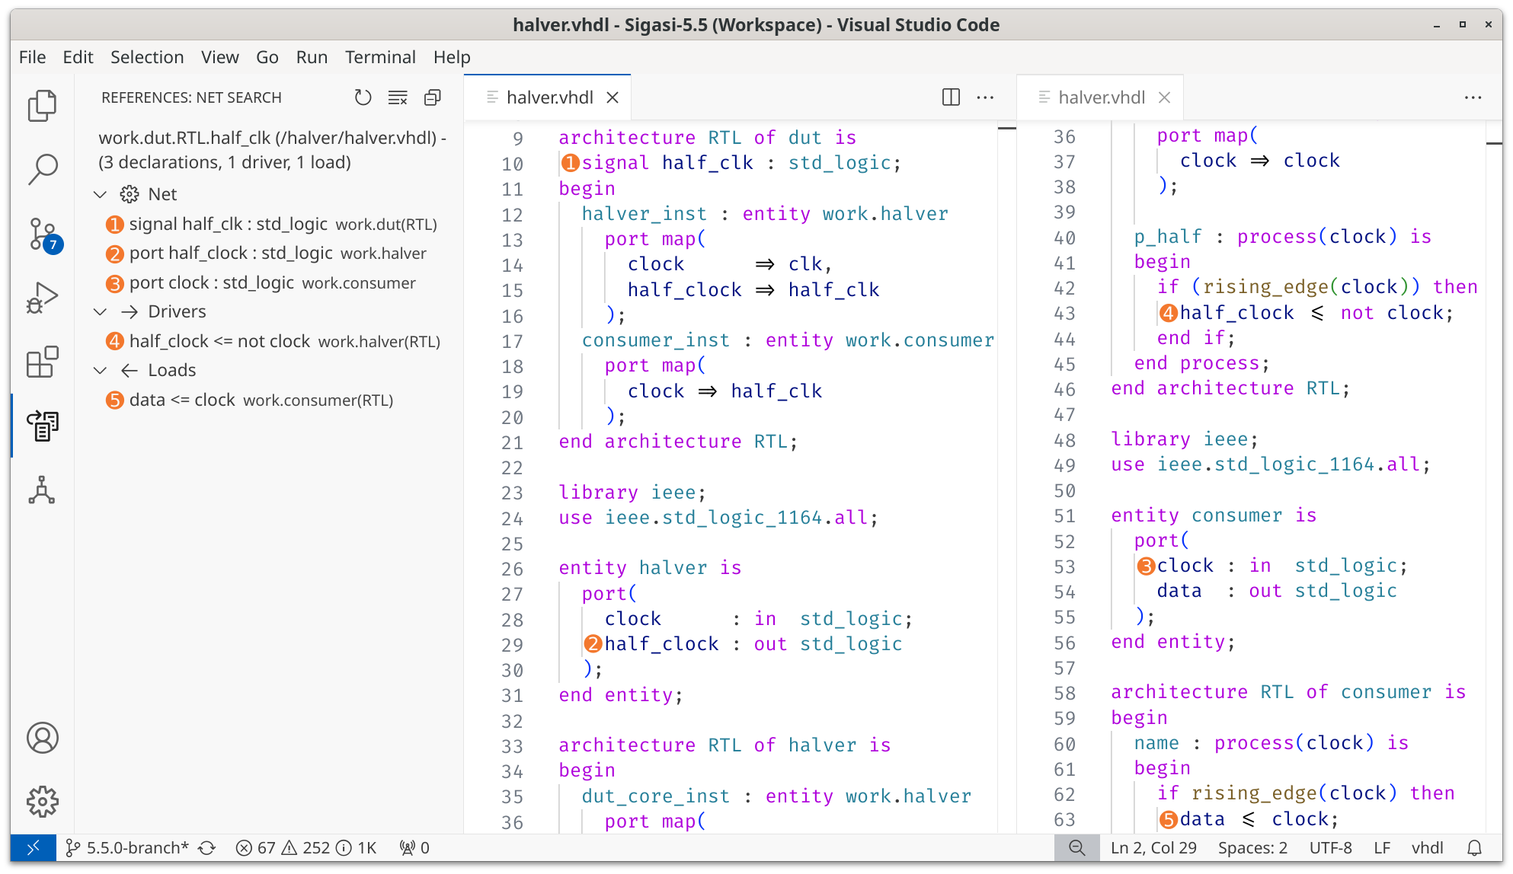This screenshot has width=1513, height=874.
Task: Open remote window from status bar
Action: point(34,847)
